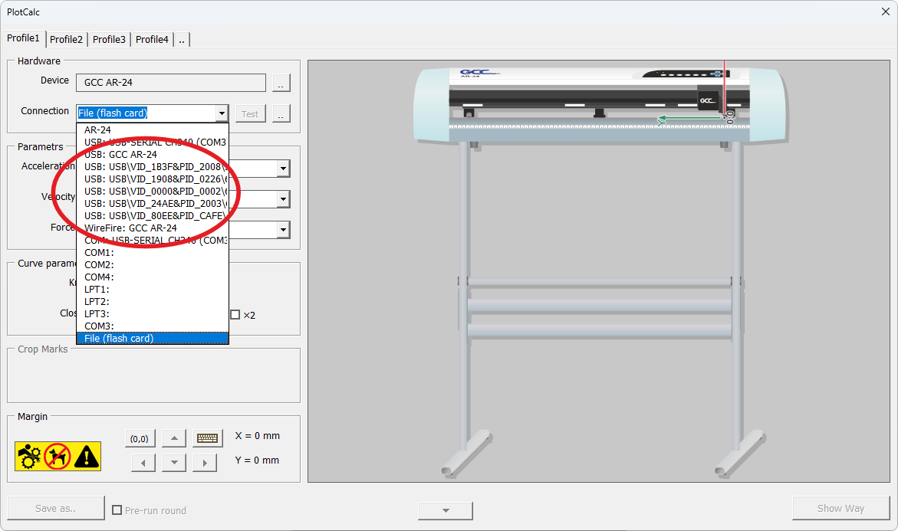
Task: Click the cutter carriage head on the plotter
Action: tap(708, 100)
